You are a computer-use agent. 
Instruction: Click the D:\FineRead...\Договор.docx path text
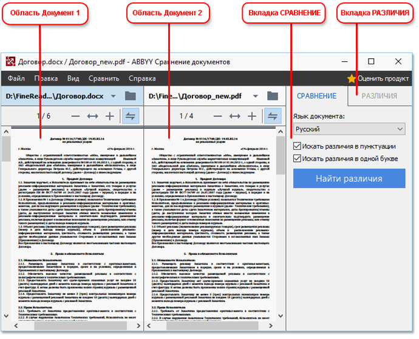click(x=55, y=96)
